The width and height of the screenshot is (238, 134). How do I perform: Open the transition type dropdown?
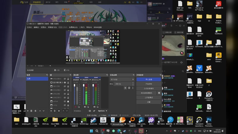(x=122, y=79)
